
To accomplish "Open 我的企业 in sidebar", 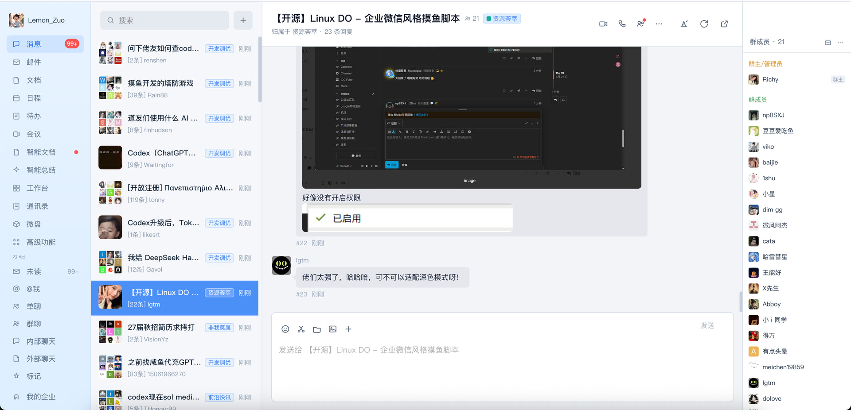I will tap(45, 397).
